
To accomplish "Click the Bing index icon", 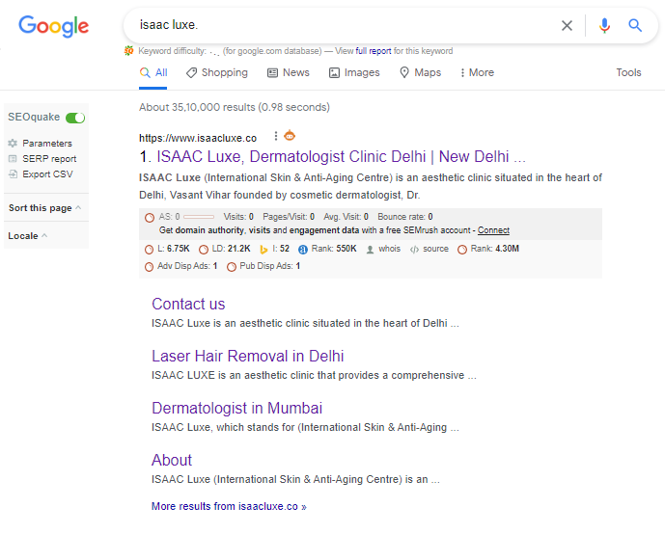I will (263, 250).
